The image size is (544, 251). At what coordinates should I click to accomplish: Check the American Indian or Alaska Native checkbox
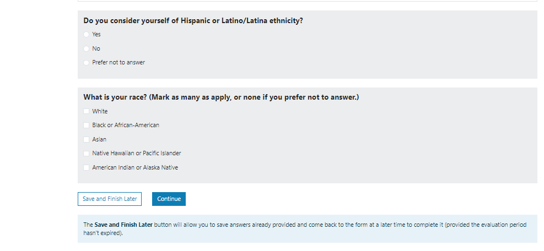tap(86, 167)
